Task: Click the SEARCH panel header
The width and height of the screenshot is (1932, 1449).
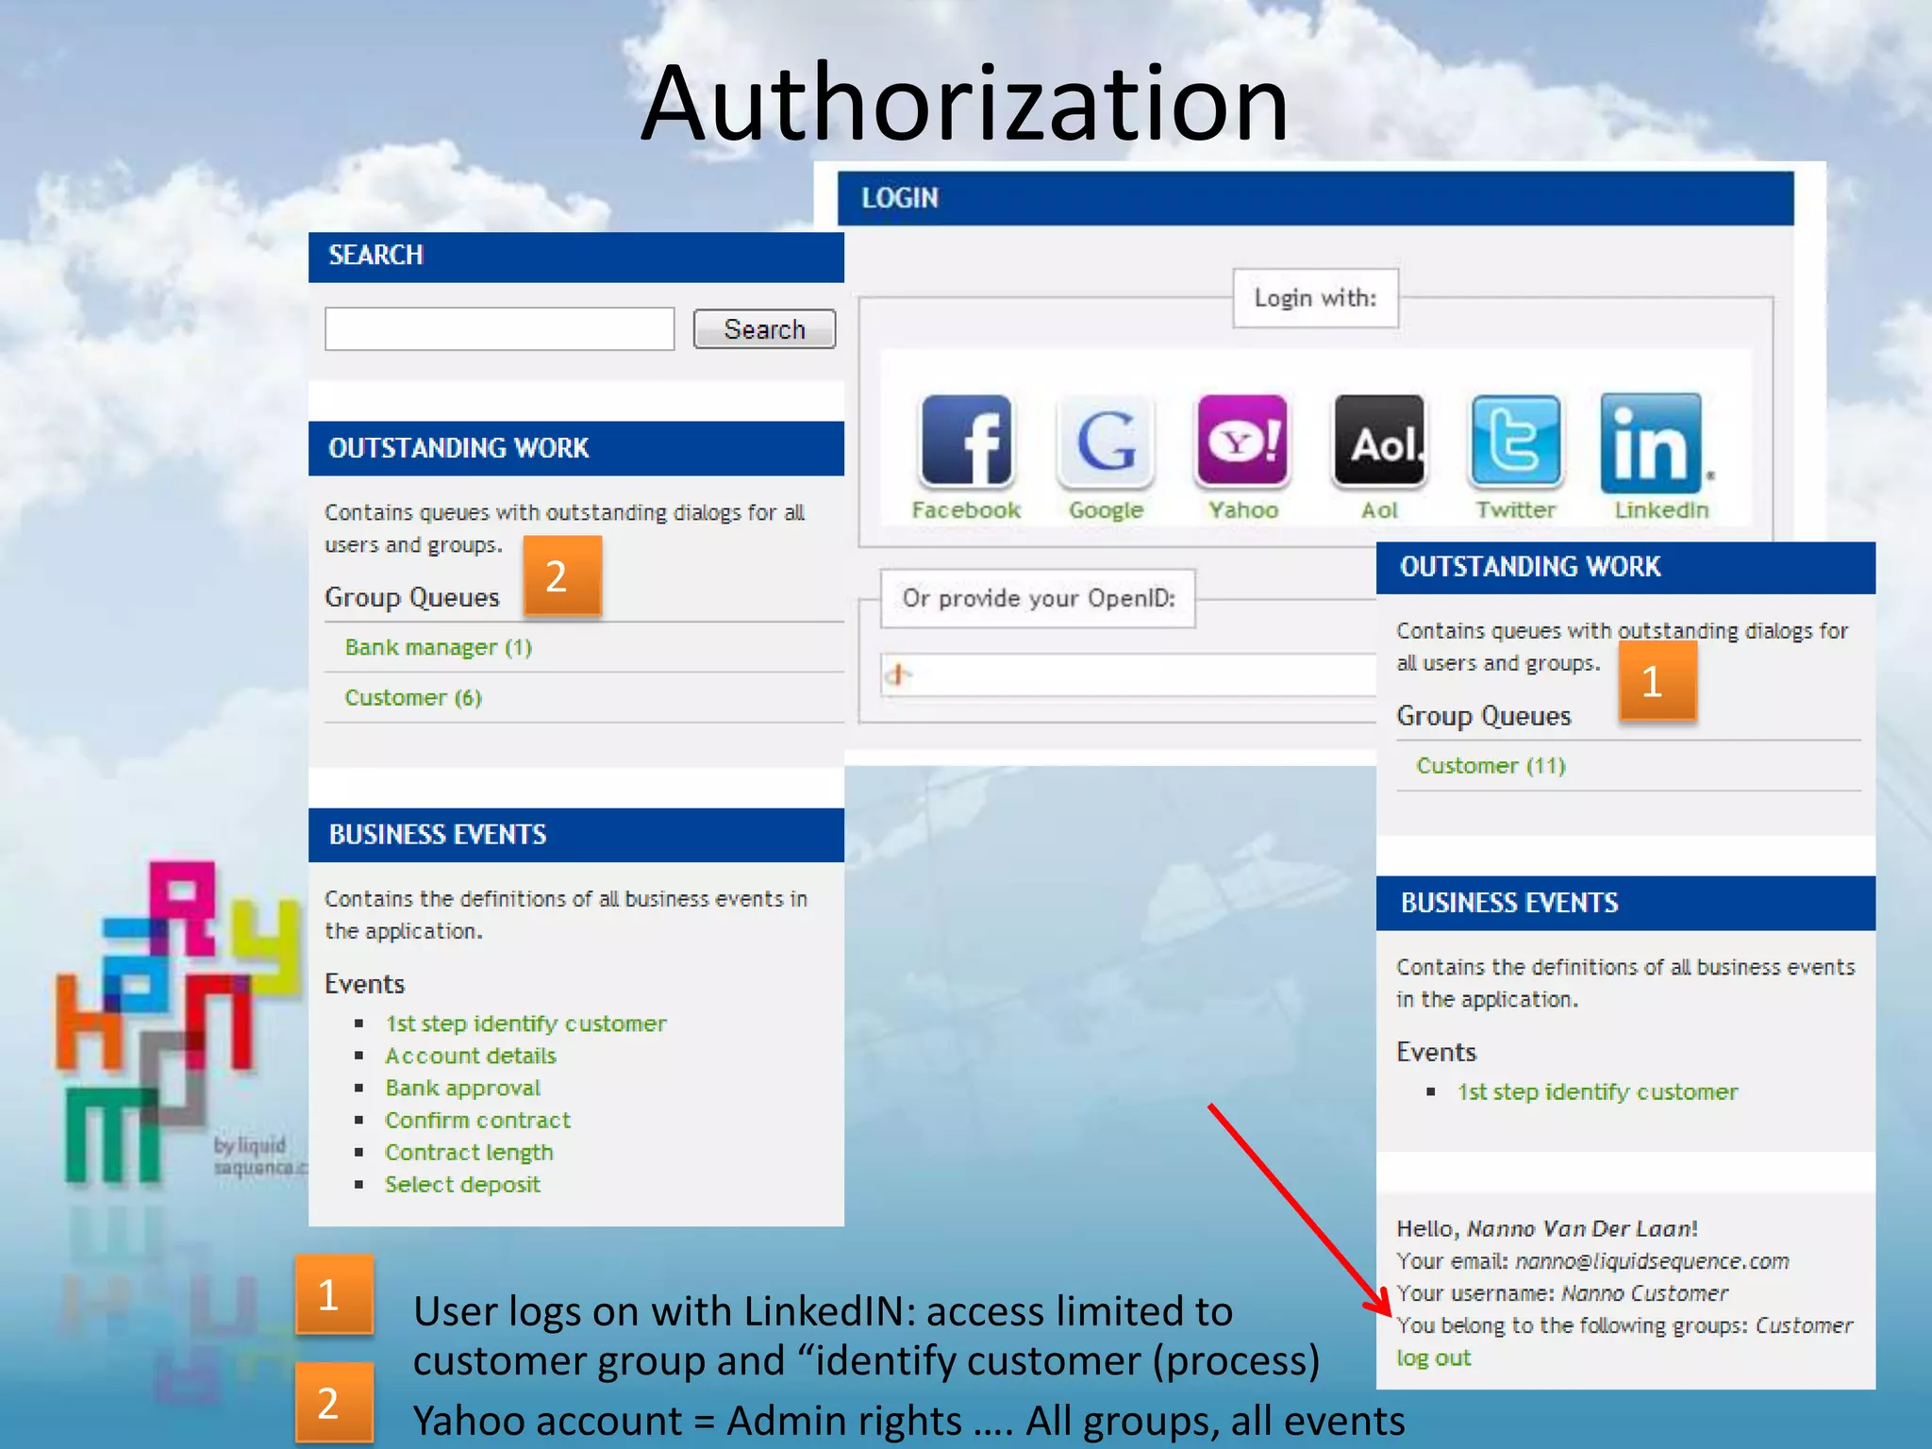Action: [x=575, y=256]
